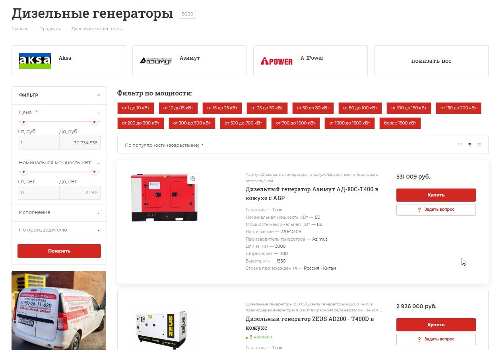Screen dimensions: 493x350
Task: Collapse the ФИЛЬТР panel chevron
Action: (x=99, y=95)
